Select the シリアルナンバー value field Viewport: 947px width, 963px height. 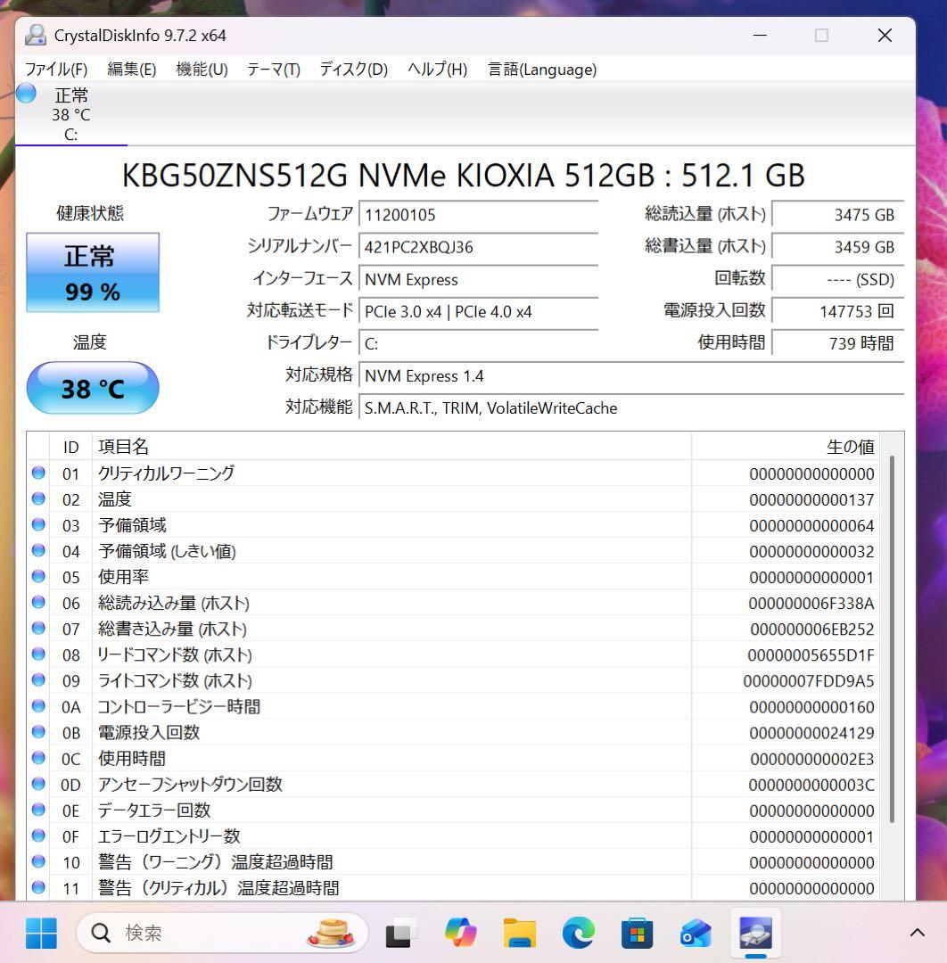pos(478,247)
